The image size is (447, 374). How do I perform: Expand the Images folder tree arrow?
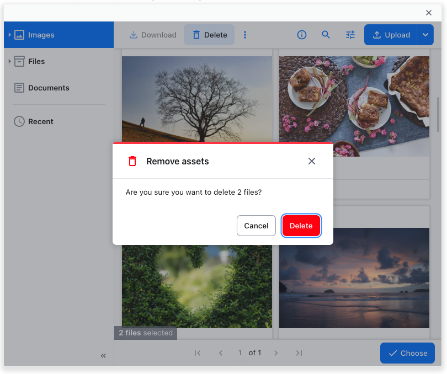pyautogui.click(x=9, y=35)
